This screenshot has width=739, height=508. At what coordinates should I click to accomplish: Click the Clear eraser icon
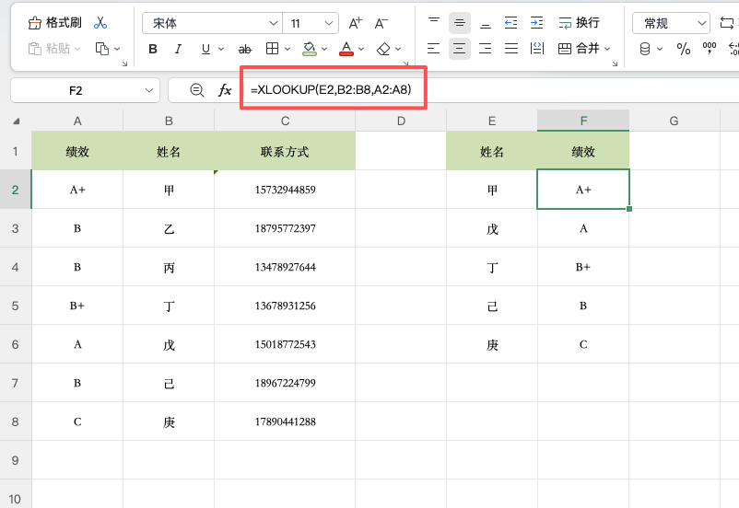tap(383, 49)
